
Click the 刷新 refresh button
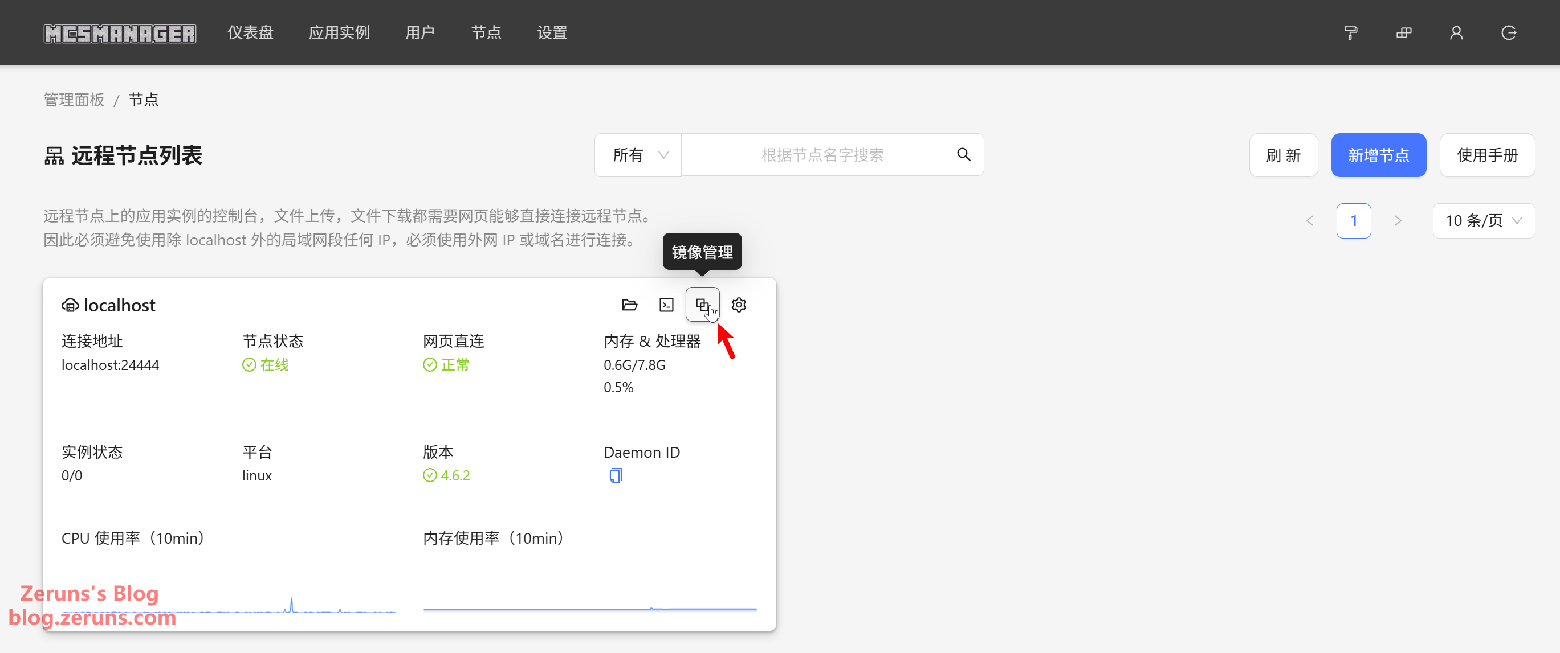(x=1283, y=155)
